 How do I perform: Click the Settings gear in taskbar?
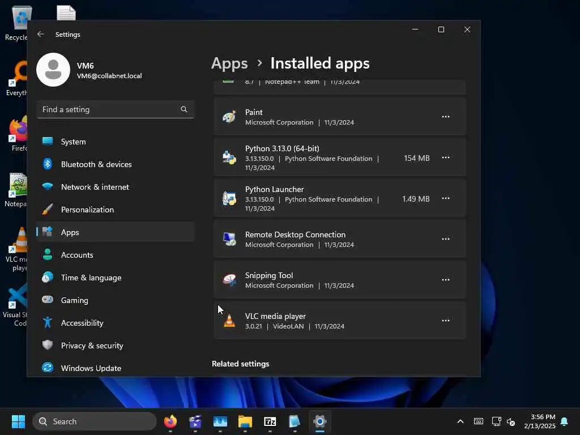tap(320, 421)
